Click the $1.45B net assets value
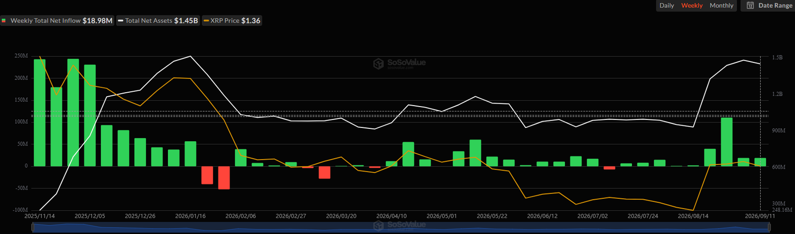This screenshot has height=234, width=795. pyautogui.click(x=186, y=20)
